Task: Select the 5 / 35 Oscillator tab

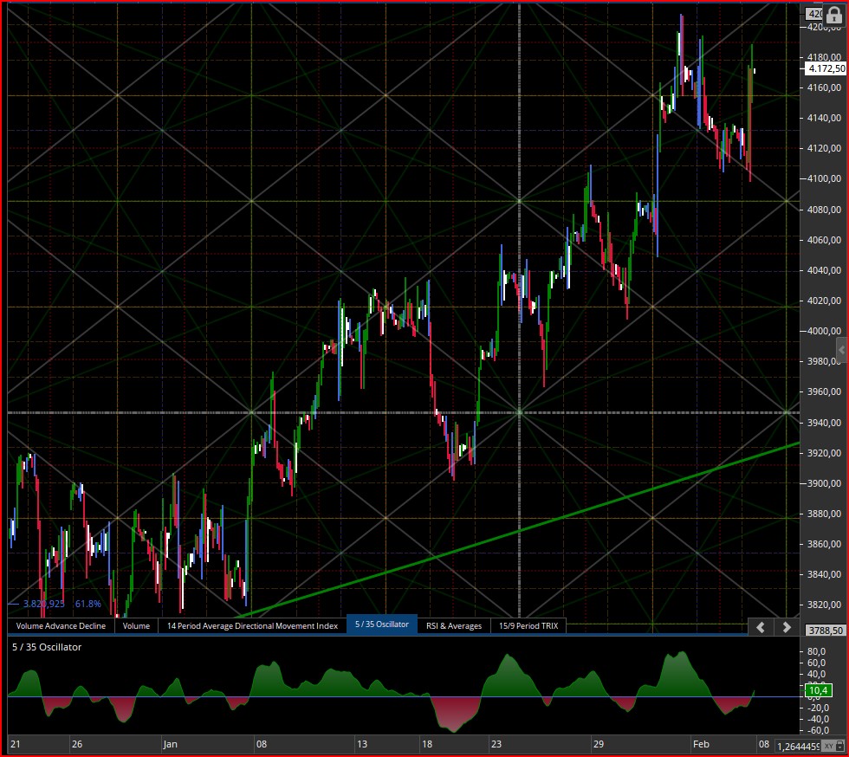Action: click(x=382, y=624)
